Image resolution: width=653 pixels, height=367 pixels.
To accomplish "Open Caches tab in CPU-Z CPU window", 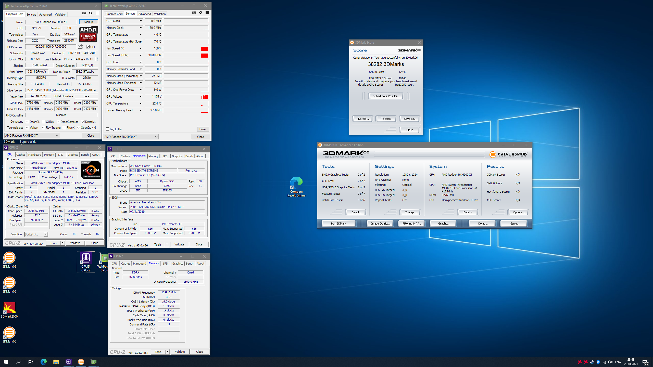I will click(21, 155).
